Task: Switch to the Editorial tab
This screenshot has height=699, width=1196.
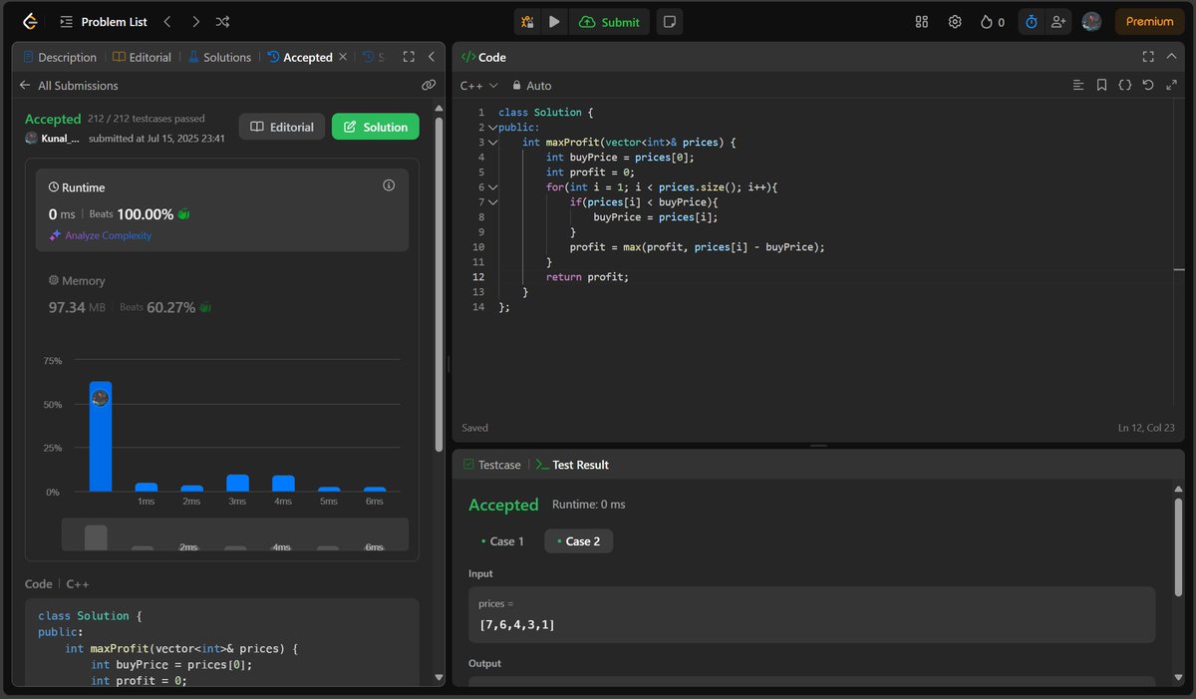Action: tap(143, 57)
